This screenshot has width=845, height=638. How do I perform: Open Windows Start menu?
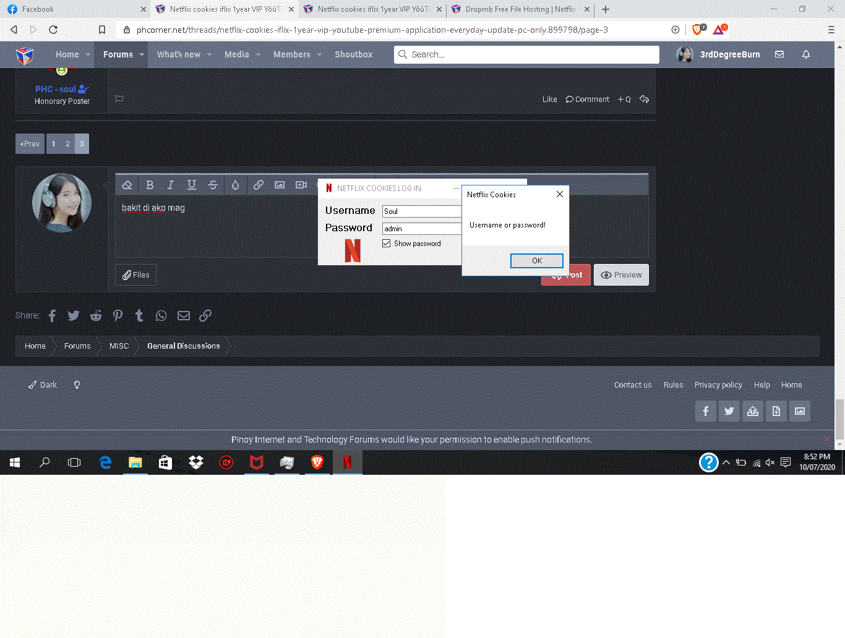coord(15,462)
